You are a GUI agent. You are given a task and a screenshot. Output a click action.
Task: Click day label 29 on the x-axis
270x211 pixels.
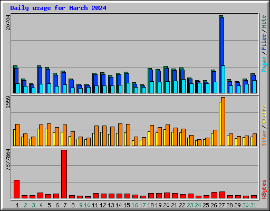pyautogui.click(x=237, y=205)
